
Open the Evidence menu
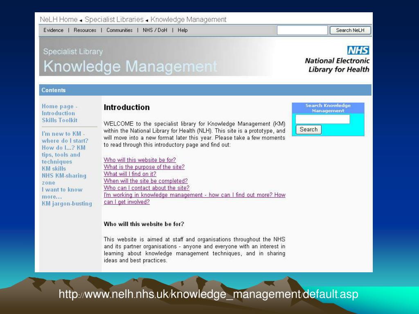[54, 30]
